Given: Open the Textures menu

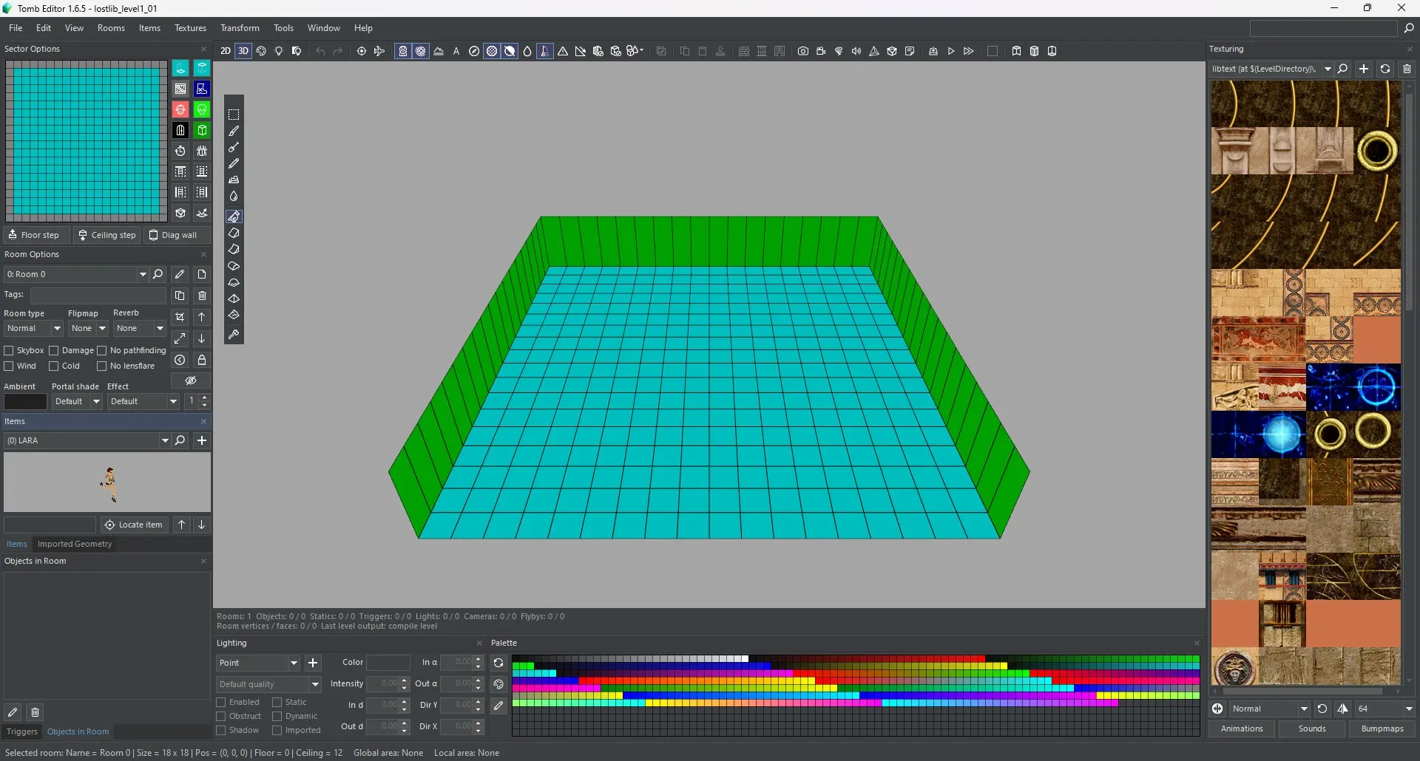Looking at the screenshot, I should [x=190, y=28].
